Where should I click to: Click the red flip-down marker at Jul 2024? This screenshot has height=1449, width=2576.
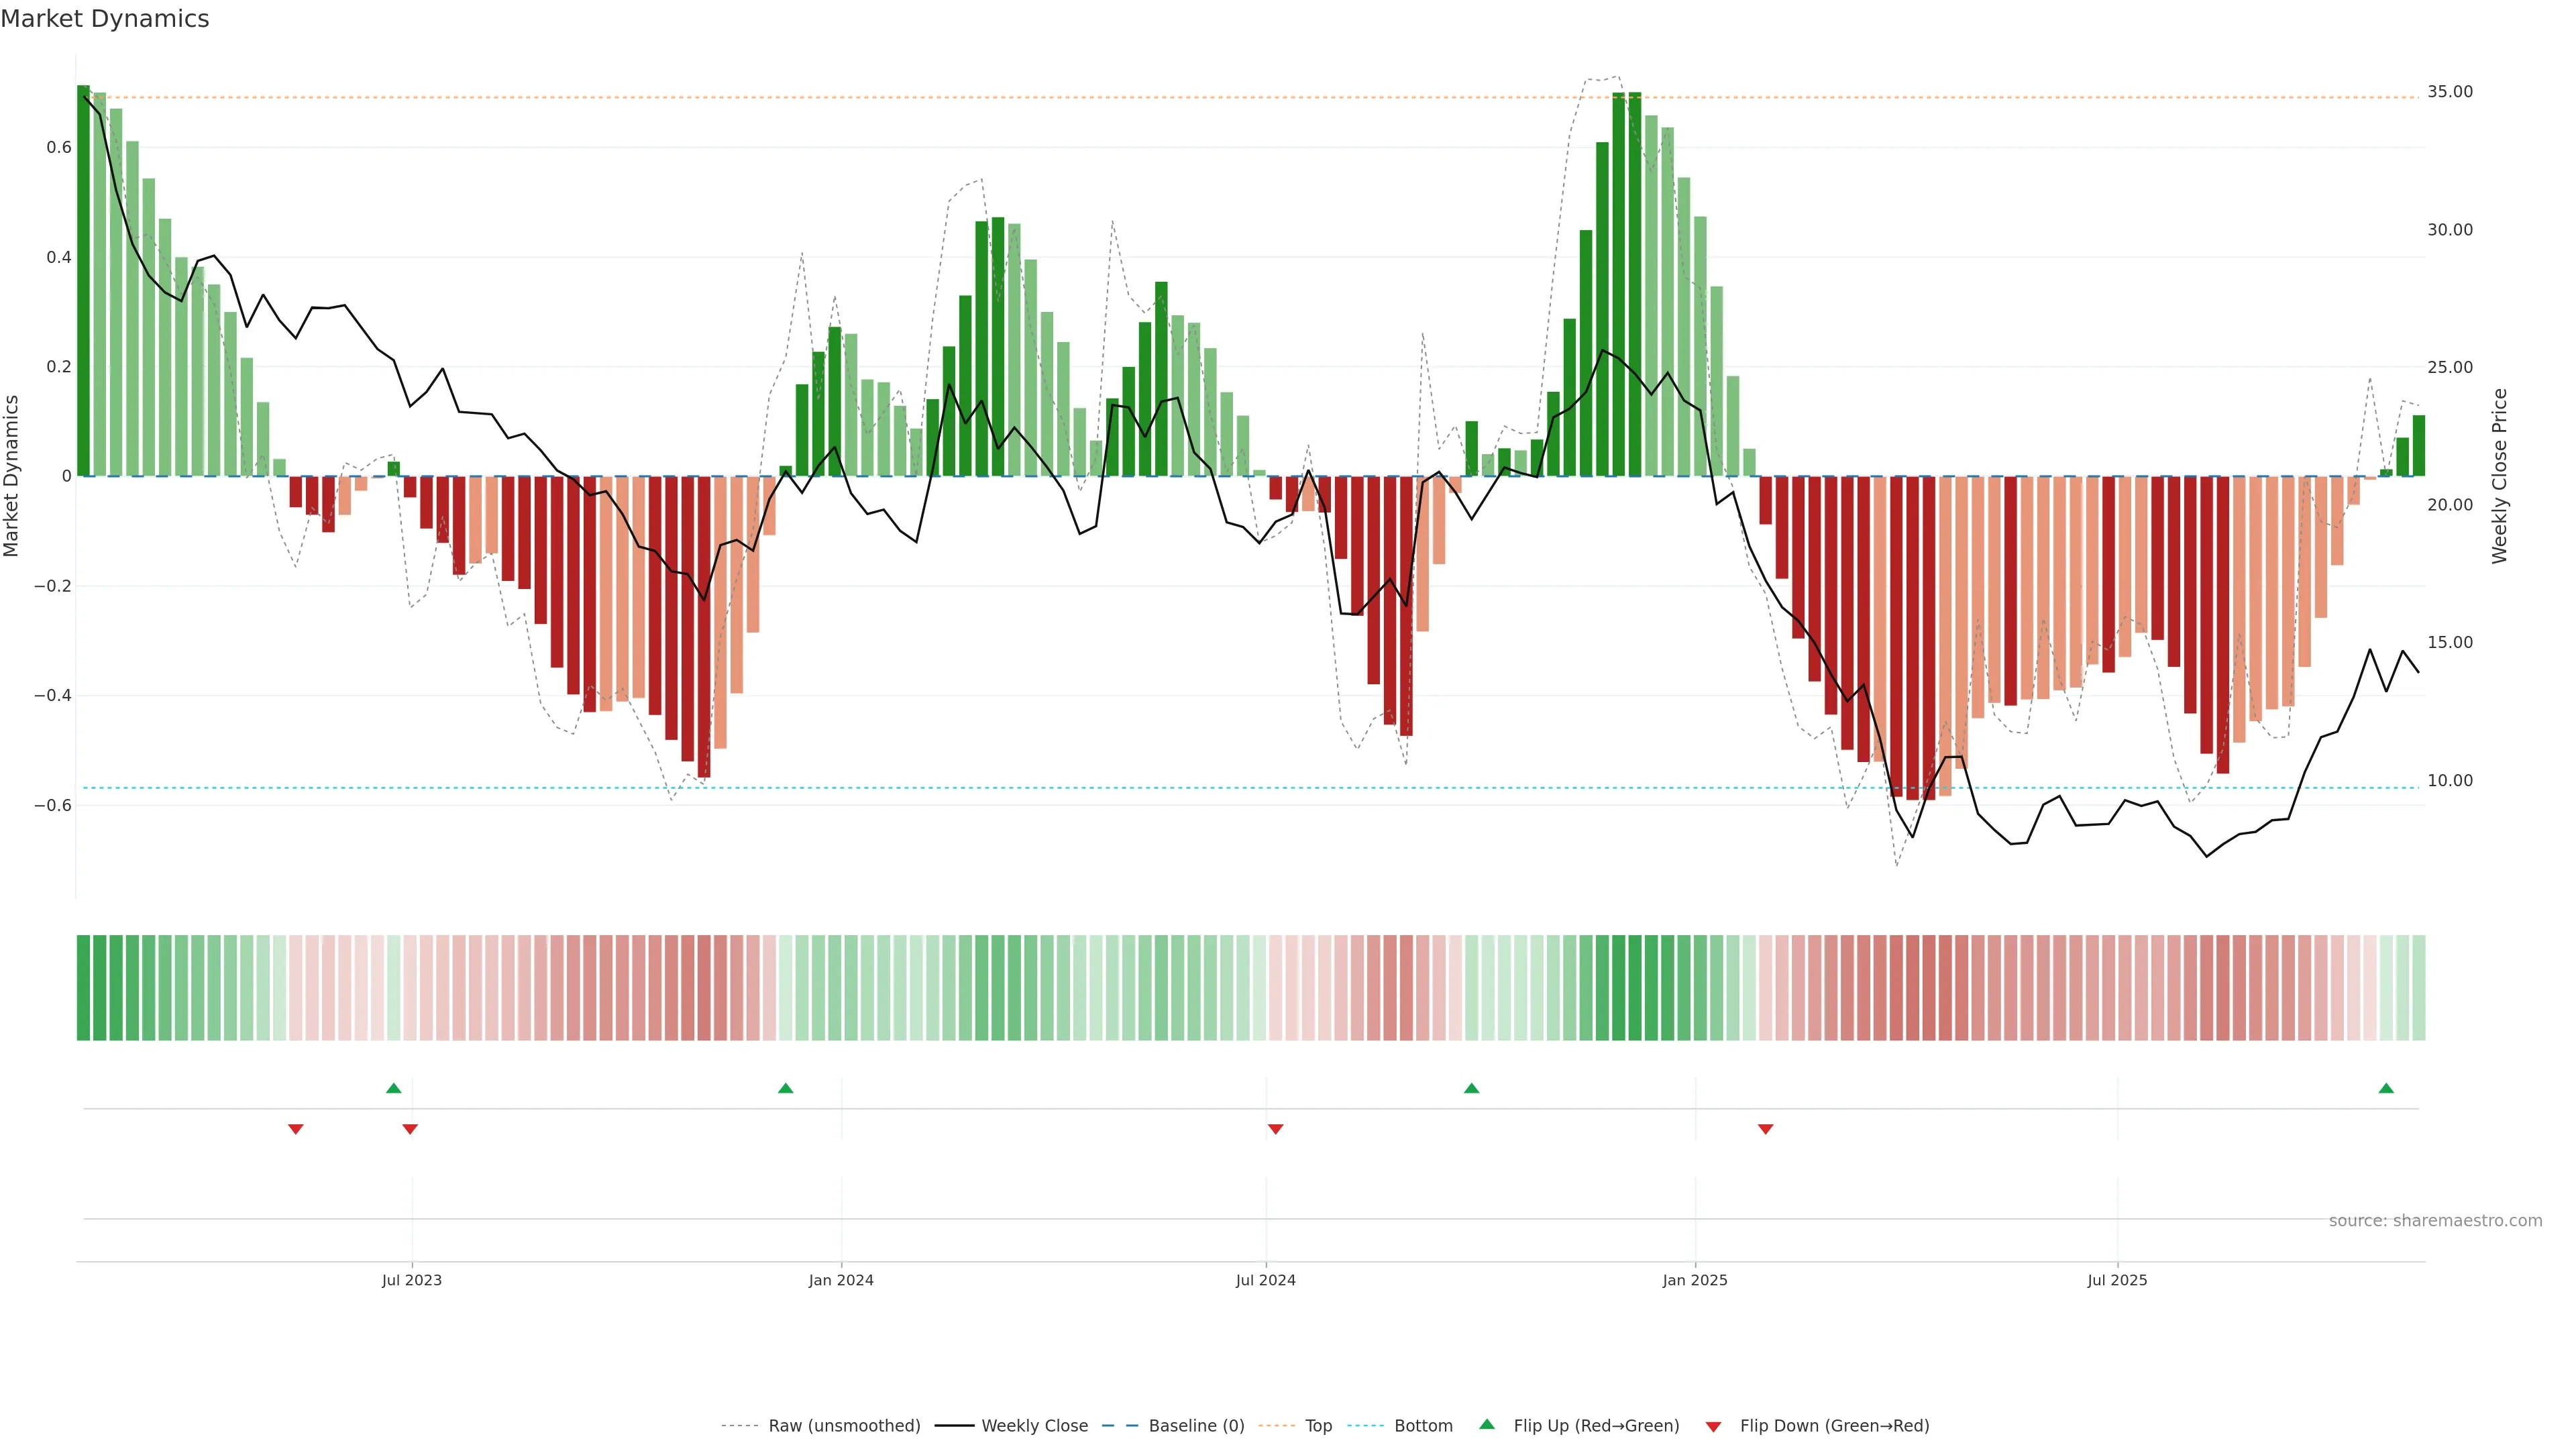pos(1275,1129)
